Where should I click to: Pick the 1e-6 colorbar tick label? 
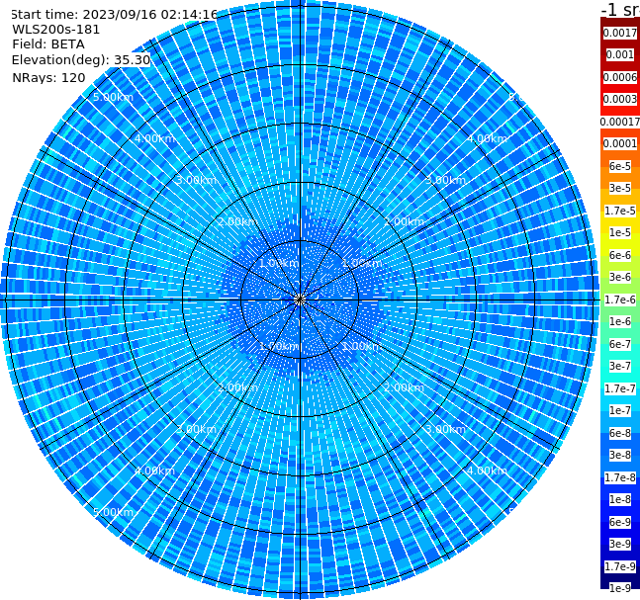620,321
